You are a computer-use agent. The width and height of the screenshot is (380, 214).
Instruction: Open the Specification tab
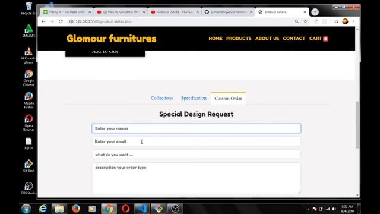coord(194,98)
